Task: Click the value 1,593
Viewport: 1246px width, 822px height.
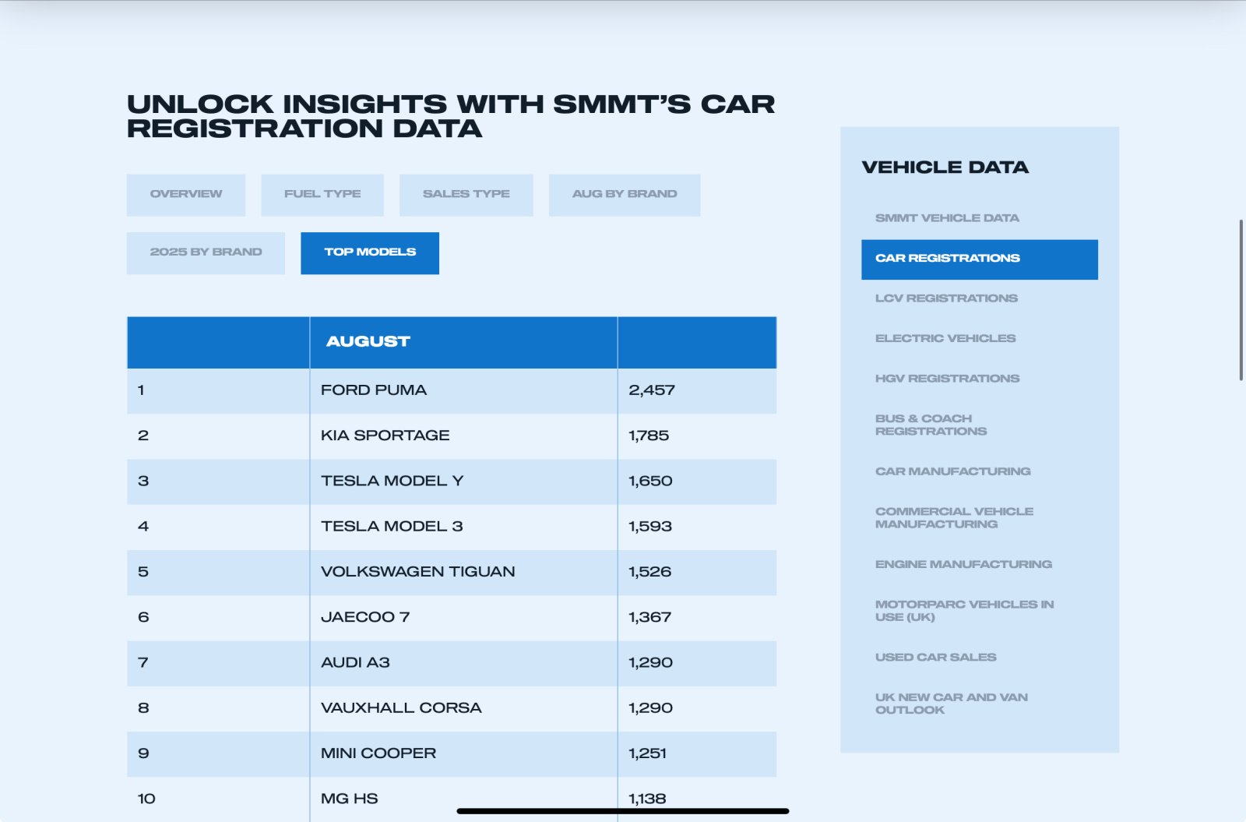Action: [650, 527]
